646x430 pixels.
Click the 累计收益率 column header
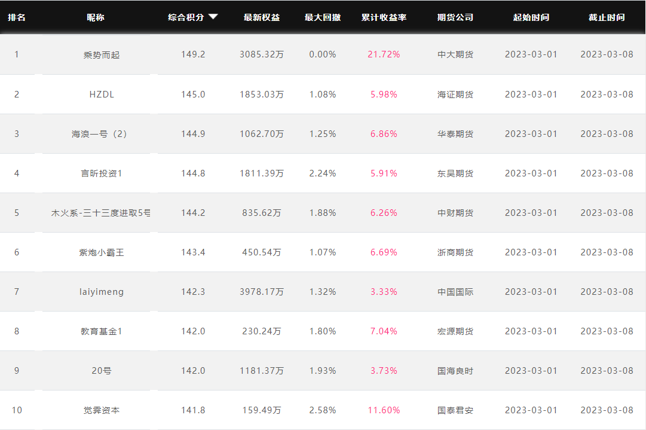[384, 17]
